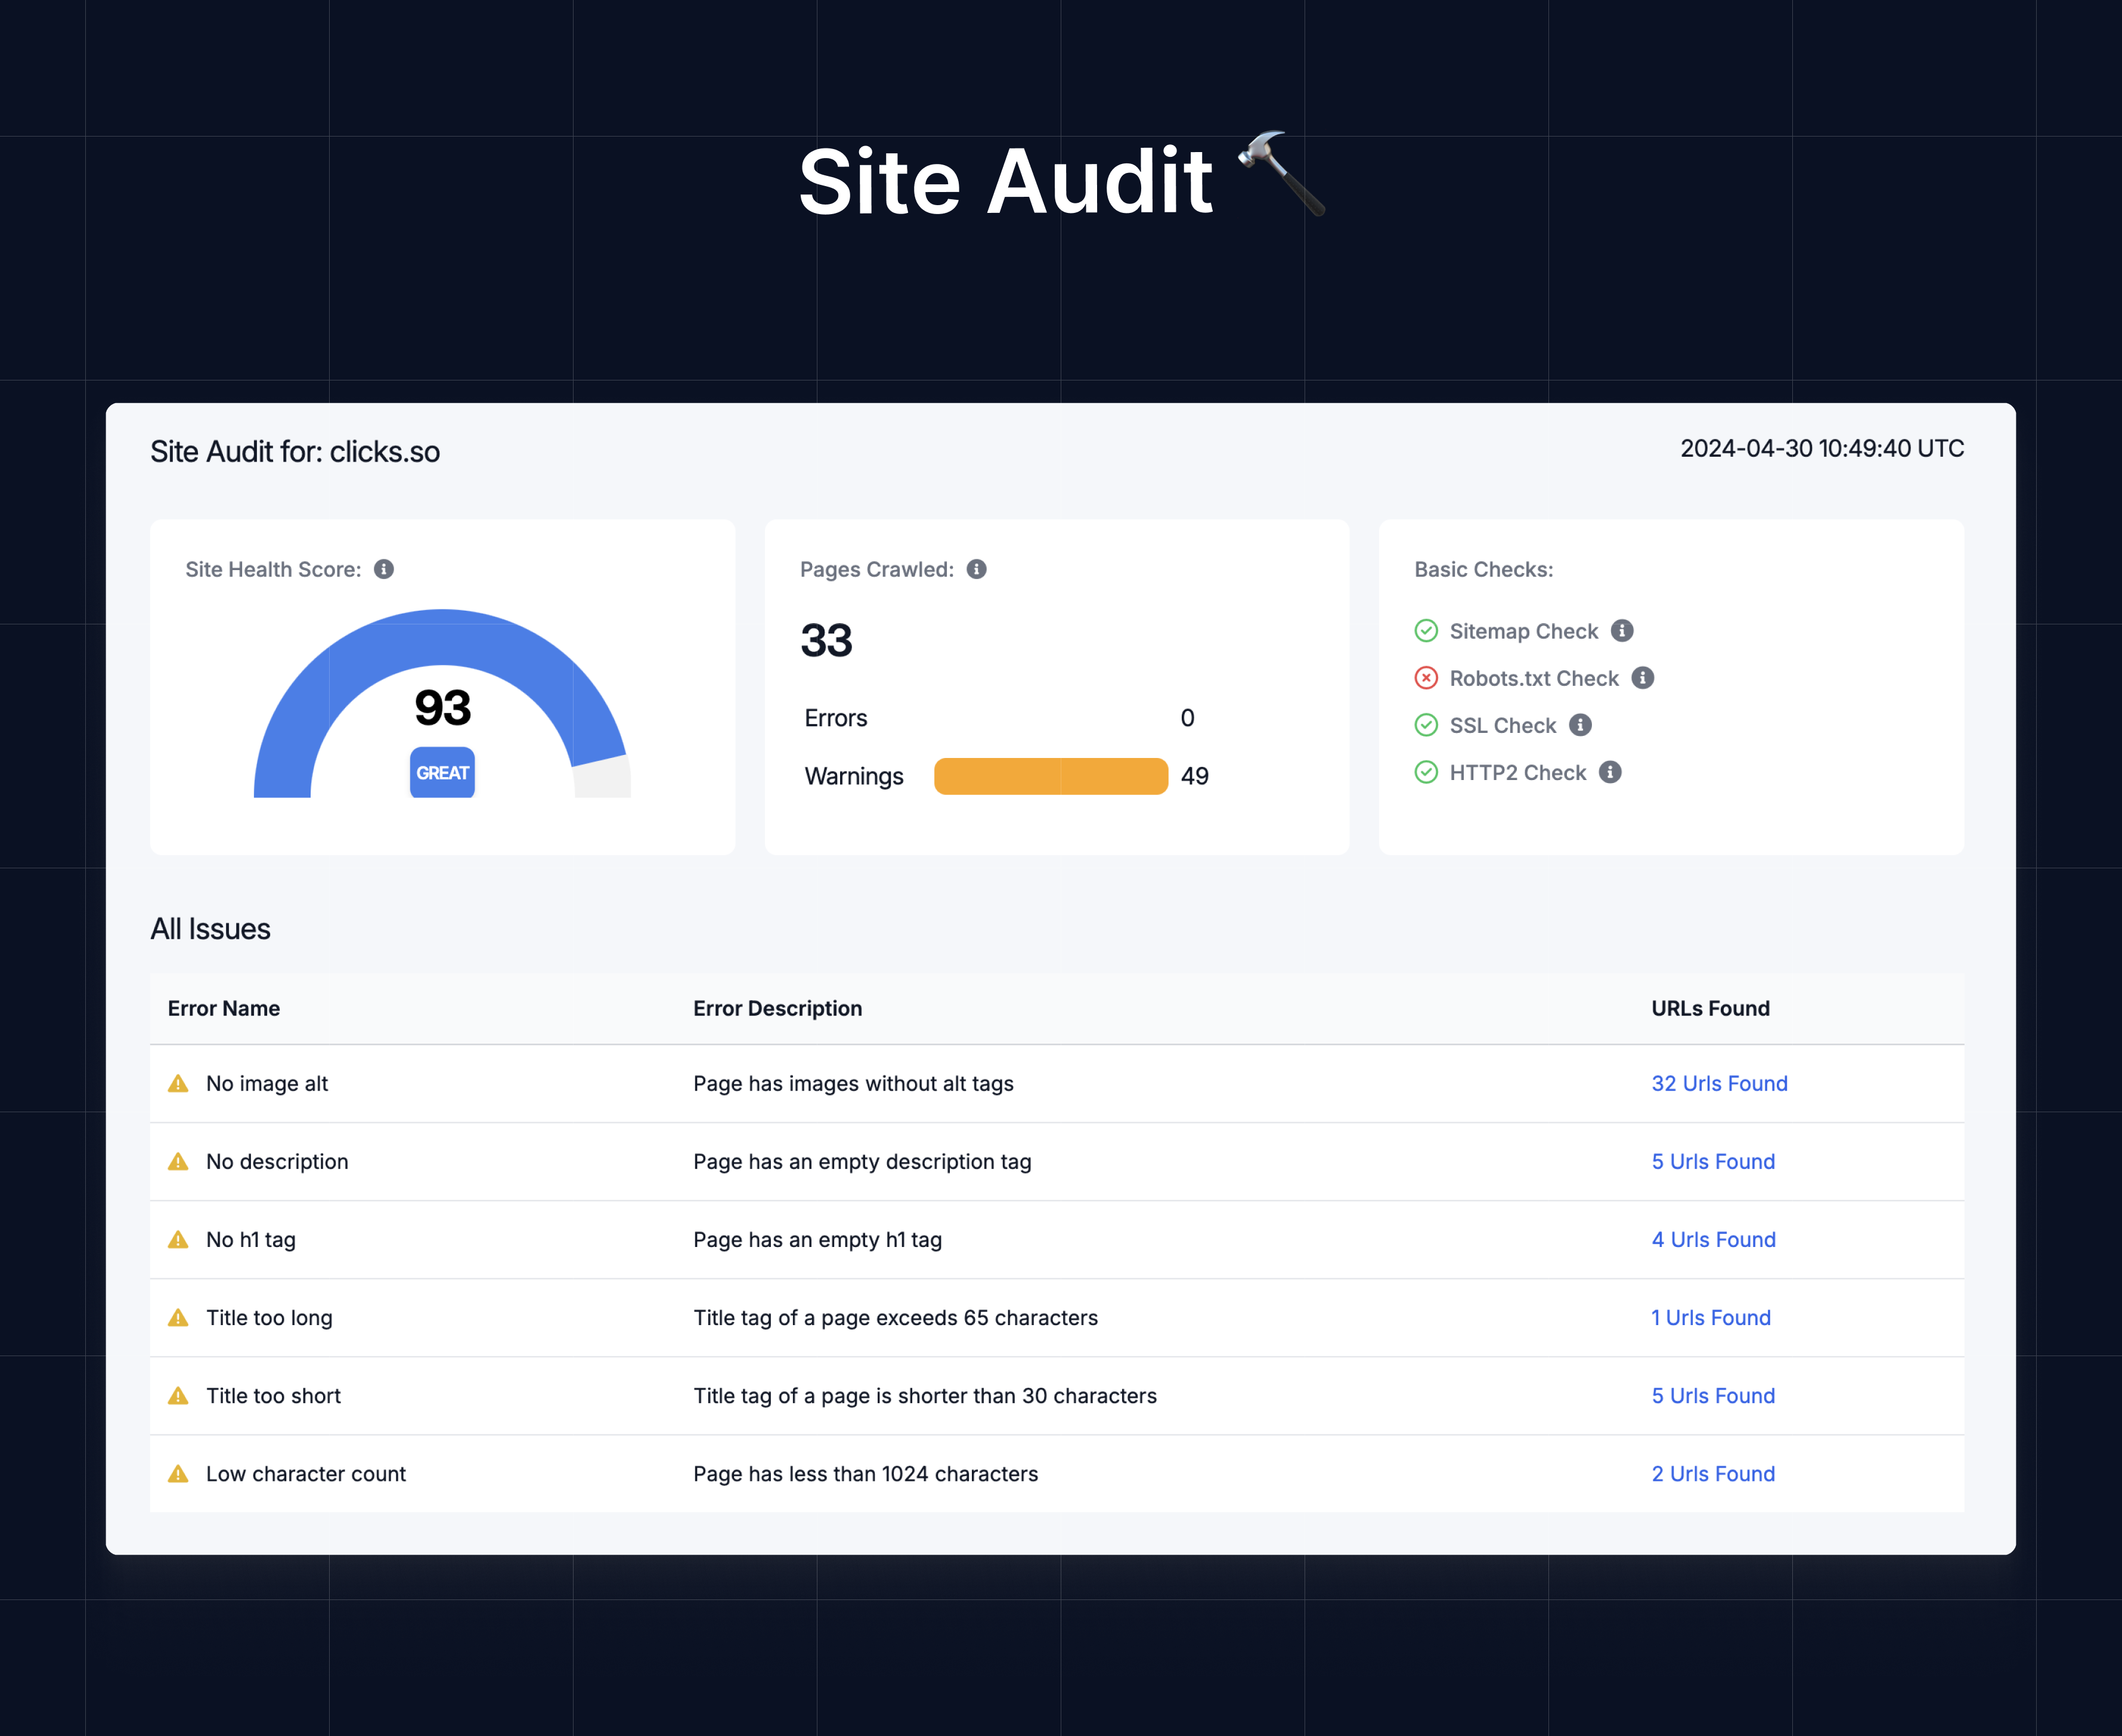Open 5 Urls Found for No description
Viewport: 2122px width, 1736px height.
(x=1713, y=1161)
